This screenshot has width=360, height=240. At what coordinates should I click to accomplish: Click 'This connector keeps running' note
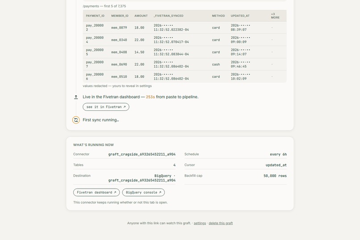[120, 202]
